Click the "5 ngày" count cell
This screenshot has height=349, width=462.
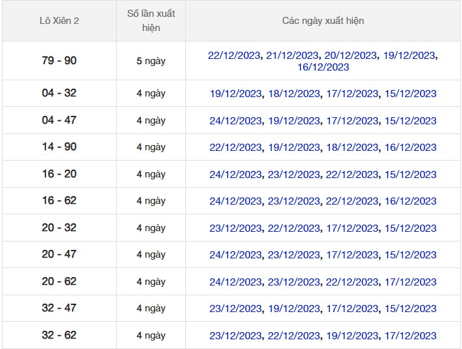pos(150,61)
